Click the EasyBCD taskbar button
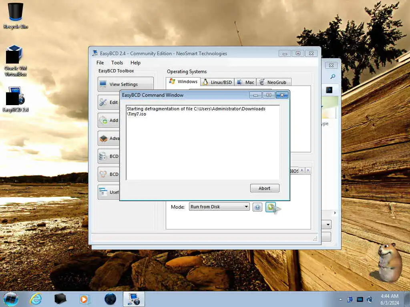The width and height of the screenshot is (410, 307). (134, 299)
